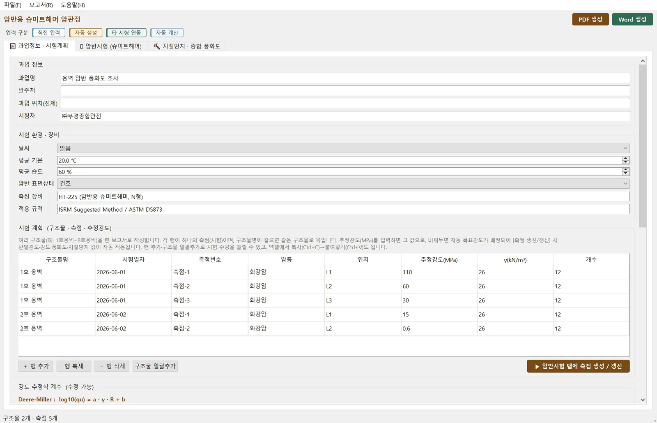Select the 2026-06-02 date in 측점-2 row of 2호 옹벽
This screenshot has width=657, height=423.
tap(133, 328)
